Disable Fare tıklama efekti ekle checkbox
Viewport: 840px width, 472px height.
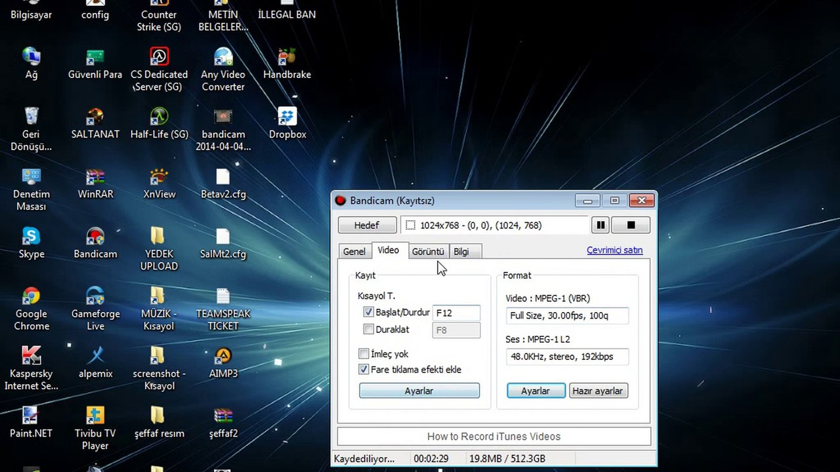(x=364, y=370)
